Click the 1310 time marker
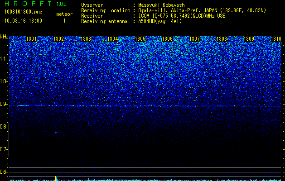 click(x=276, y=39)
